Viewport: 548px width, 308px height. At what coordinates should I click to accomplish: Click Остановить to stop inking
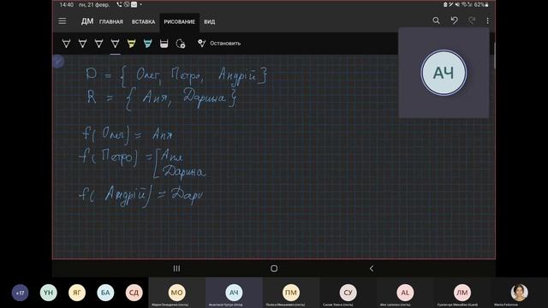pos(219,44)
